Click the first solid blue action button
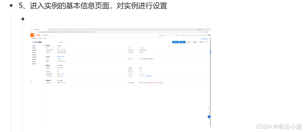Image resolution: width=303 pixels, height=132 pixels. pyautogui.click(x=175, y=42)
